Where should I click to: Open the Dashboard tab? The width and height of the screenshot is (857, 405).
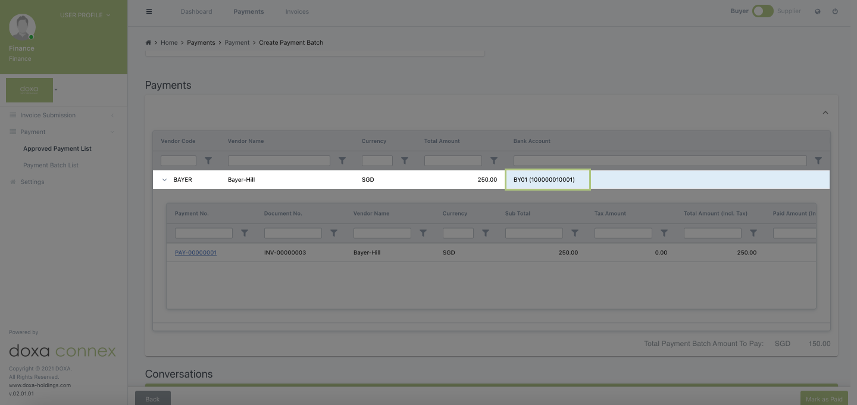point(196,11)
